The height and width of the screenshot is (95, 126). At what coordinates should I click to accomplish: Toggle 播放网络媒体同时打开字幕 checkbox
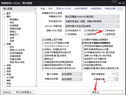pyautogui.click(x=43, y=65)
